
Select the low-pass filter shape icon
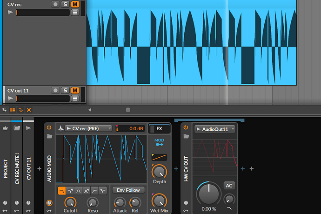pyautogui.click(x=62, y=190)
